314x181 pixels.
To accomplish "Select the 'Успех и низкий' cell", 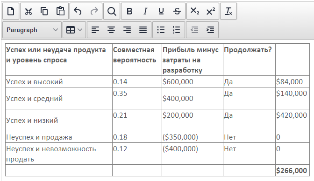I will coord(59,120).
